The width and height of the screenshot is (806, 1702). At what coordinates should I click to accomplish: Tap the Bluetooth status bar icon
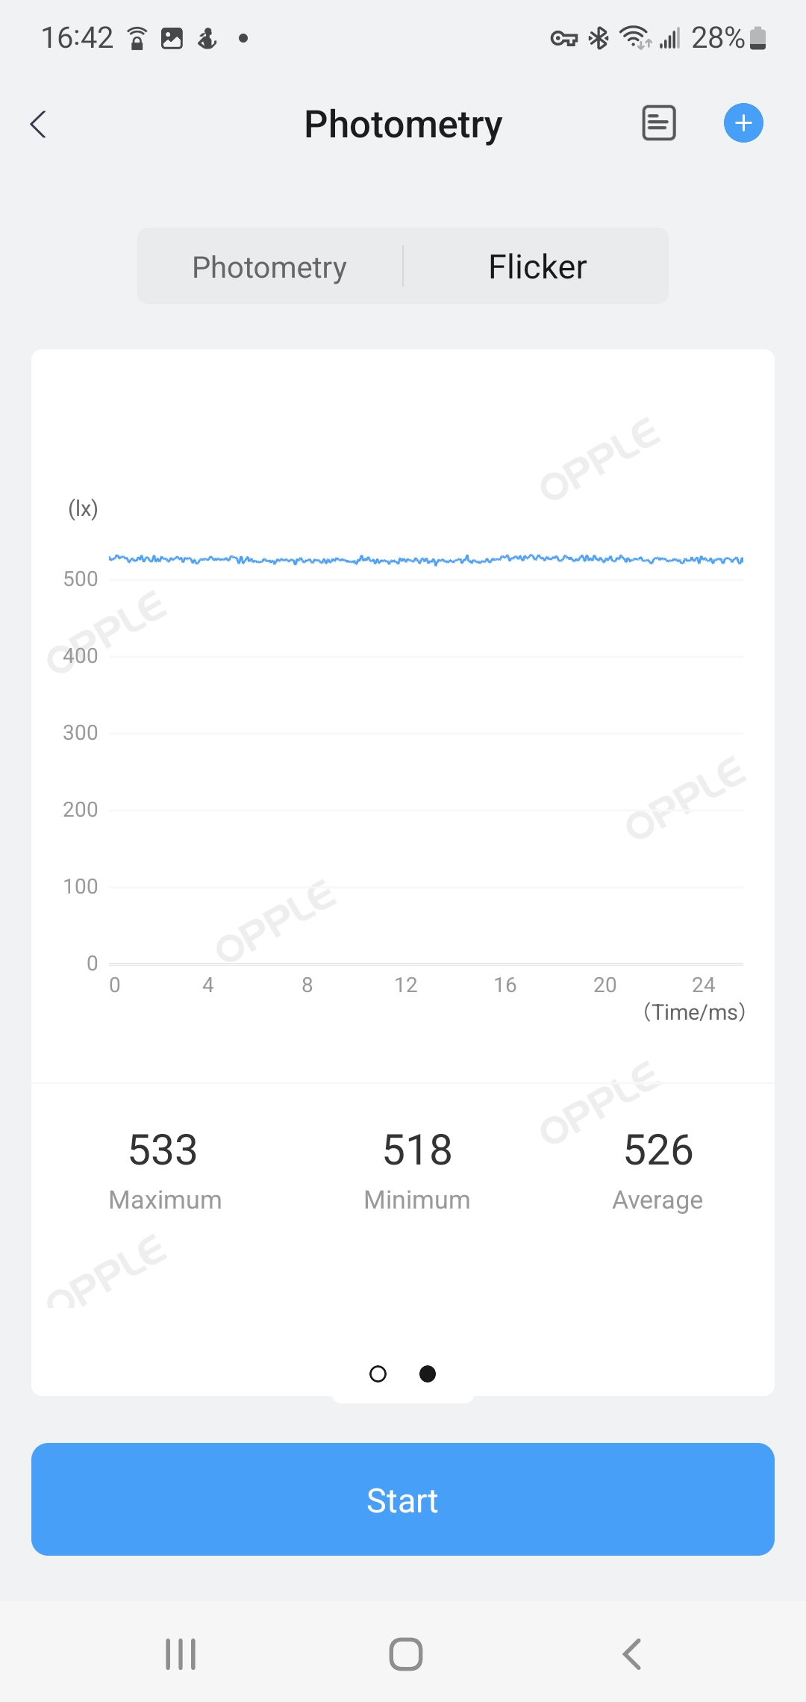coord(599,38)
